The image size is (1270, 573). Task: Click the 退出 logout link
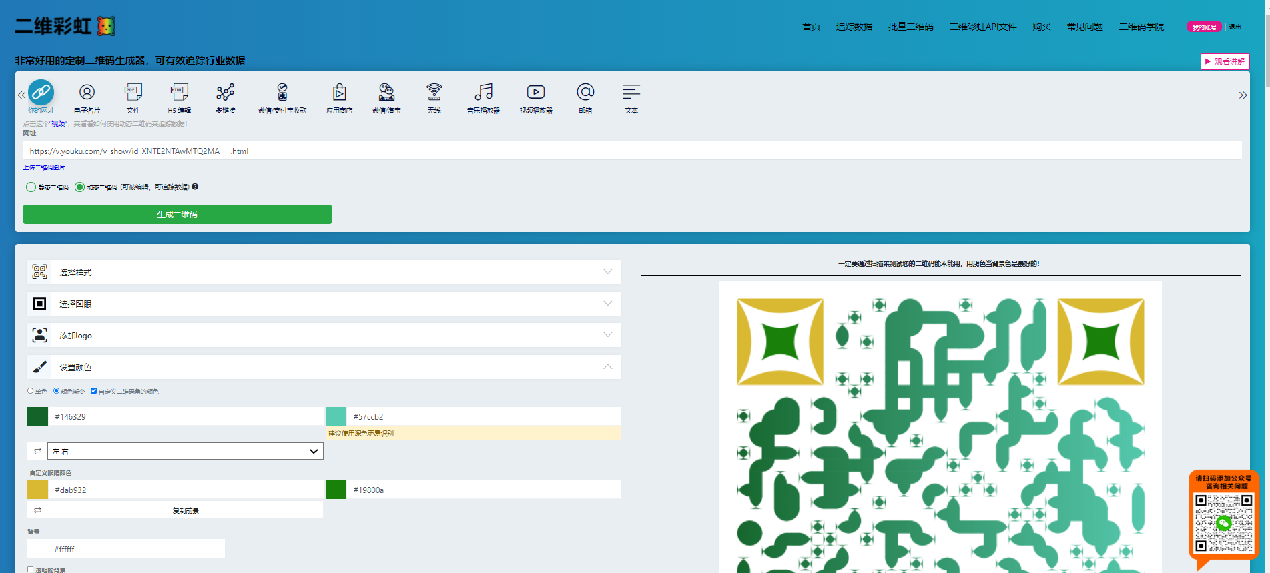(1235, 27)
